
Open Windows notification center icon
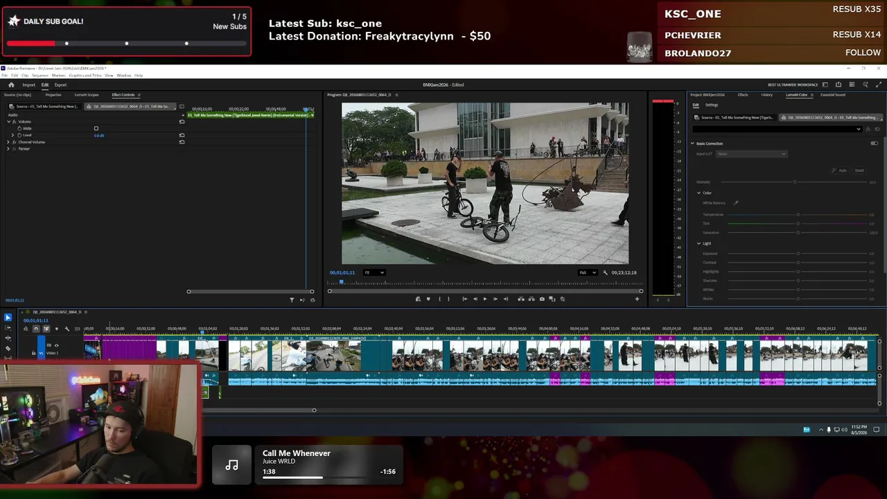pyautogui.click(x=876, y=430)
